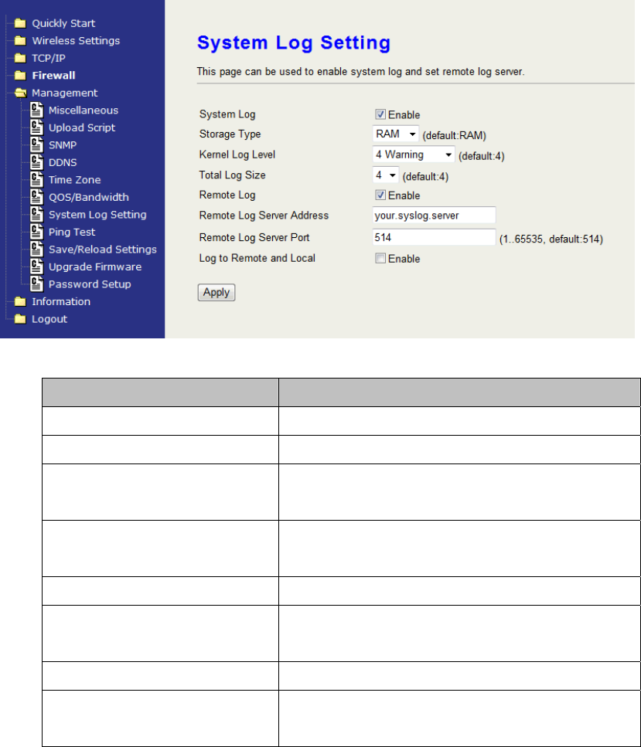Image resolution: width=641 pixels, height=747 pixels.
Task: Click the Wireless Settings folder icon
Action: pyautogui.click(x=20, y=40)
